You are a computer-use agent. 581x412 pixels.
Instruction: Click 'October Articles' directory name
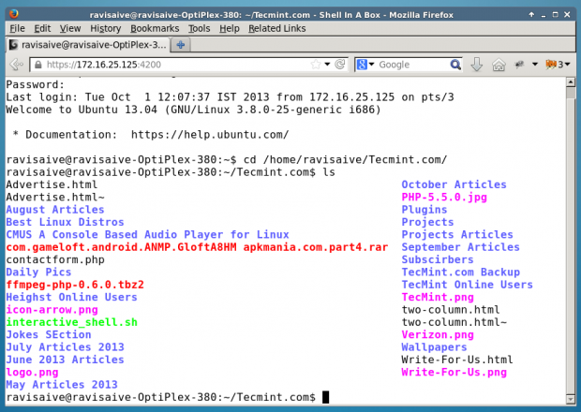(454, 184)
